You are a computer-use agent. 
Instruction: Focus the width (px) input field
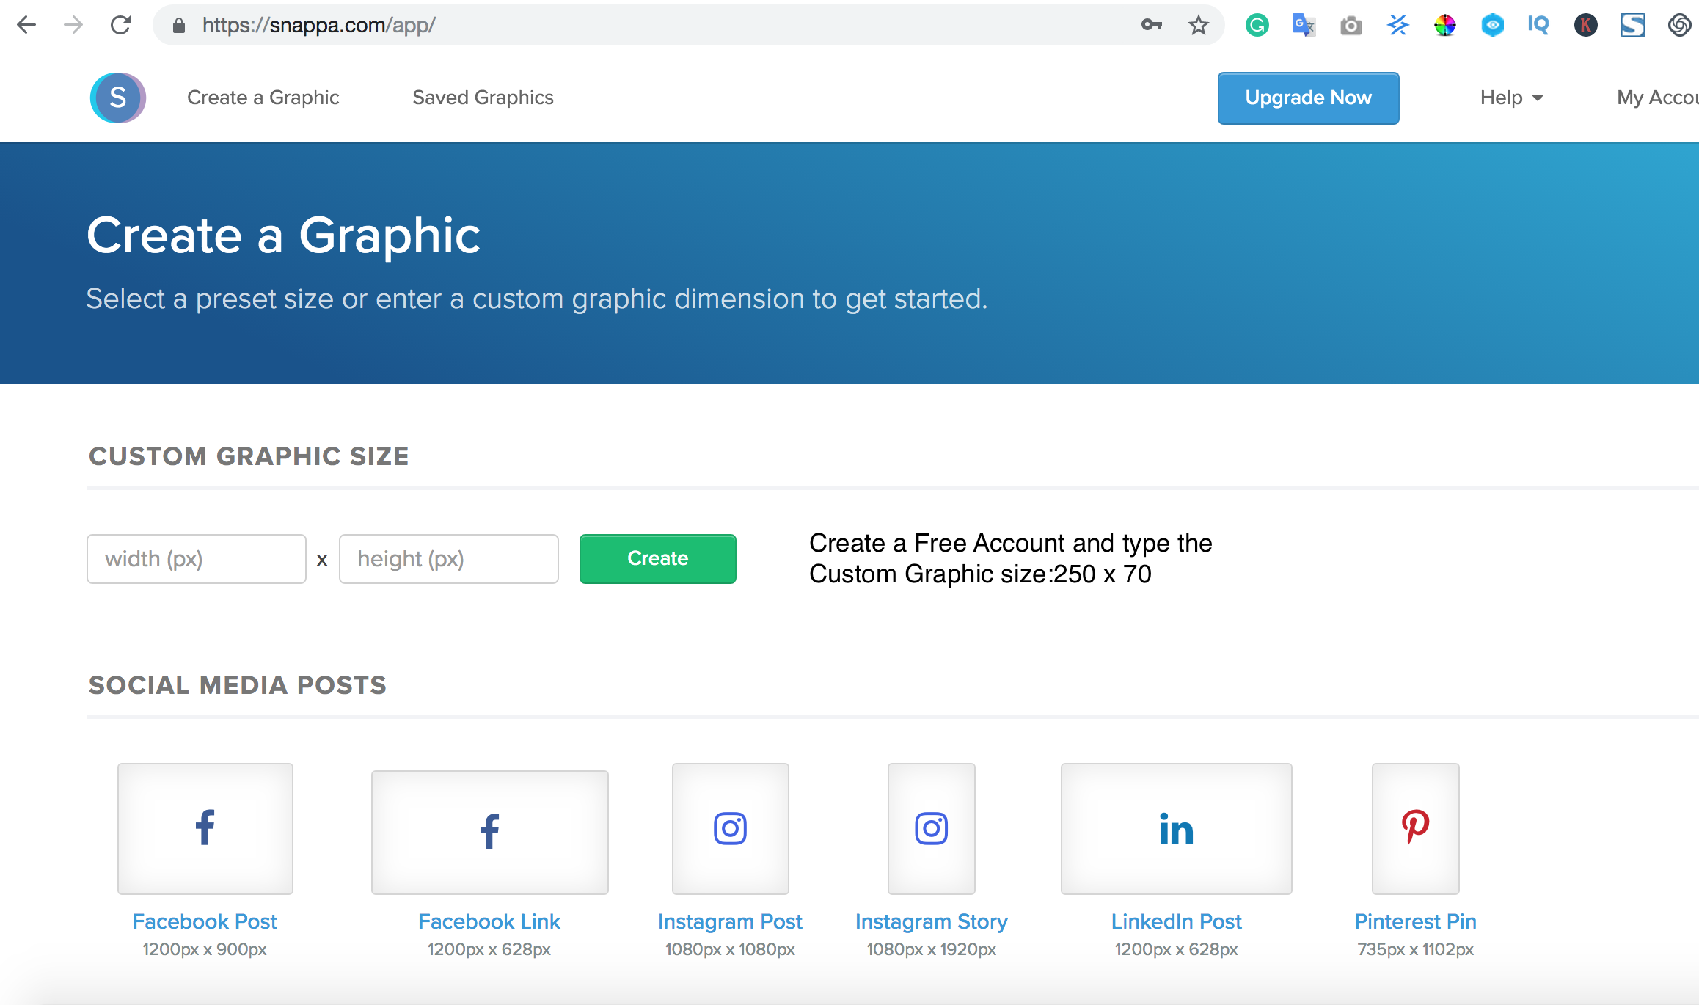coord(196,559)
